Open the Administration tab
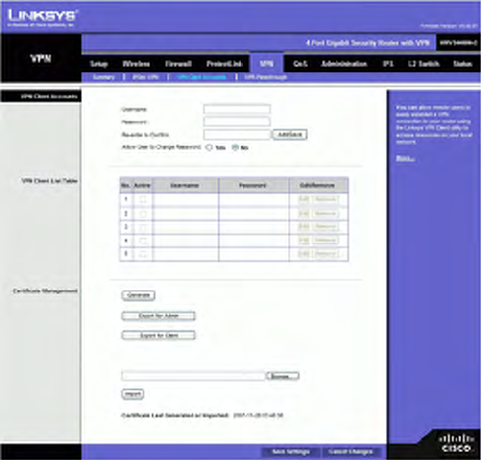 tap(344, 64)
